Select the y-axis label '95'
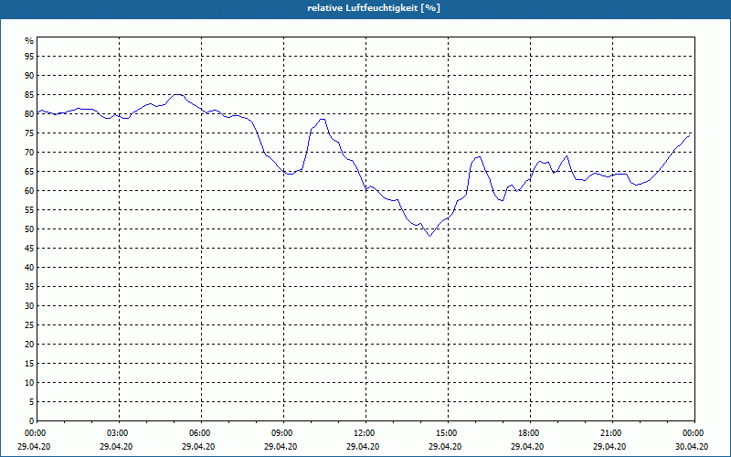 29,57
